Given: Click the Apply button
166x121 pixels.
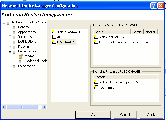Looking at the screenshot, I should (x=151, y=115).
